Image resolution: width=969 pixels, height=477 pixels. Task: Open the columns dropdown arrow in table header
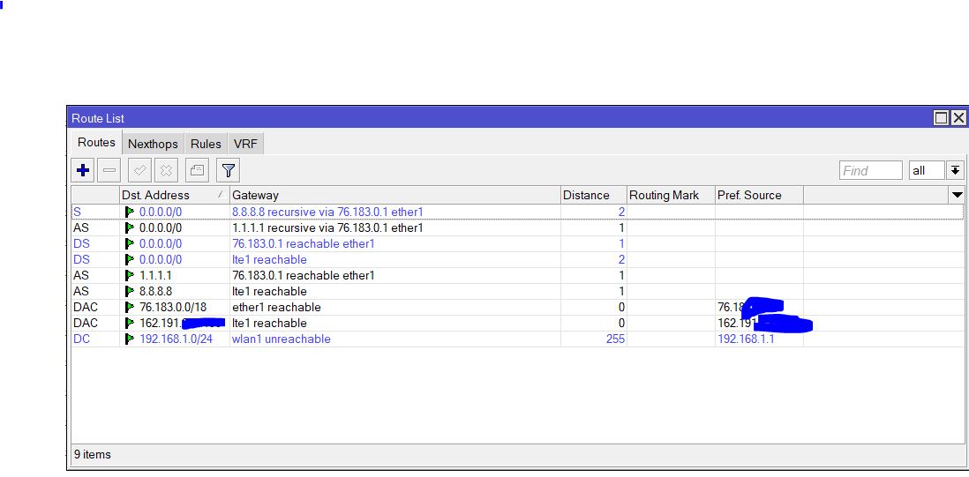[x=957, y=195]
